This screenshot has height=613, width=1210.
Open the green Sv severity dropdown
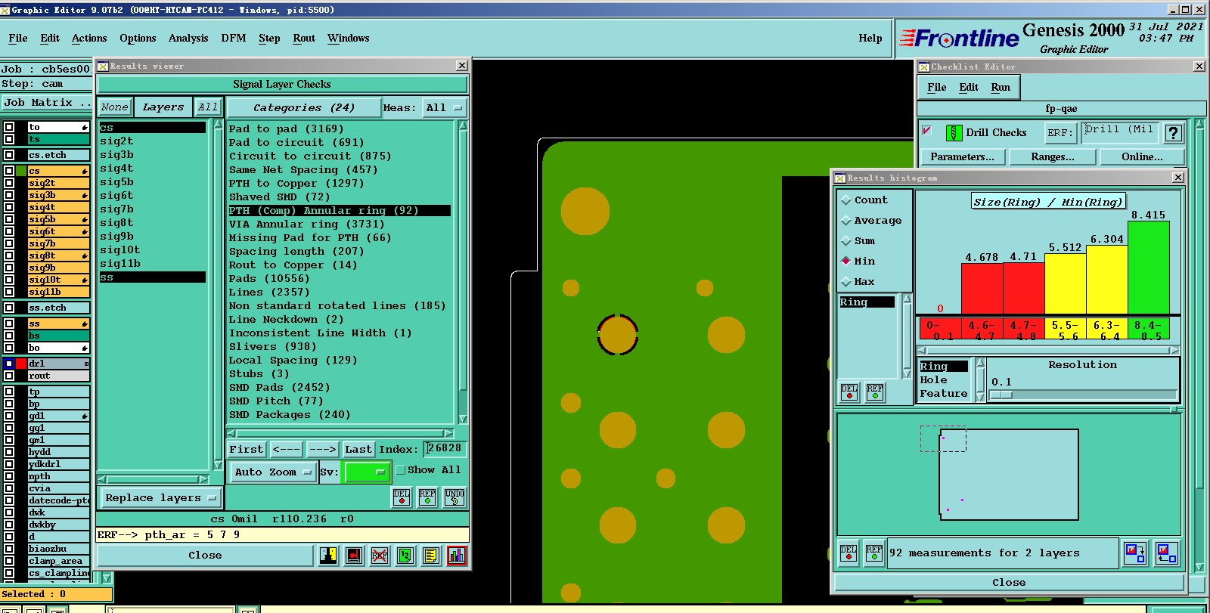pyautogui.click(x=367, y=472)
